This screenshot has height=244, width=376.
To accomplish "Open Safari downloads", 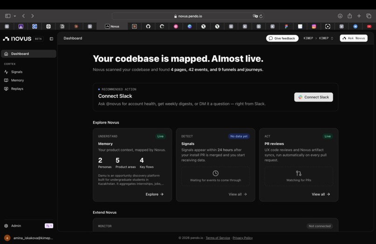I will 340,16.
